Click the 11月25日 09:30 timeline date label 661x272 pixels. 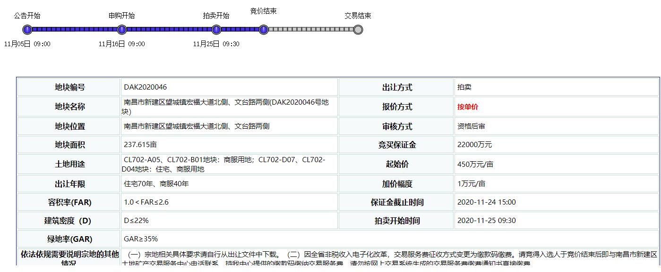216,44
